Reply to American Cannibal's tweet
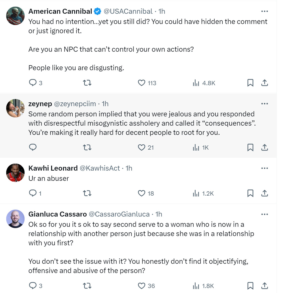 (x=33, y=83)
